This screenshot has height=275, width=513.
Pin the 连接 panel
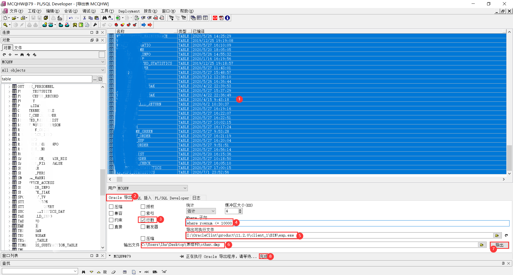[97, 32]
